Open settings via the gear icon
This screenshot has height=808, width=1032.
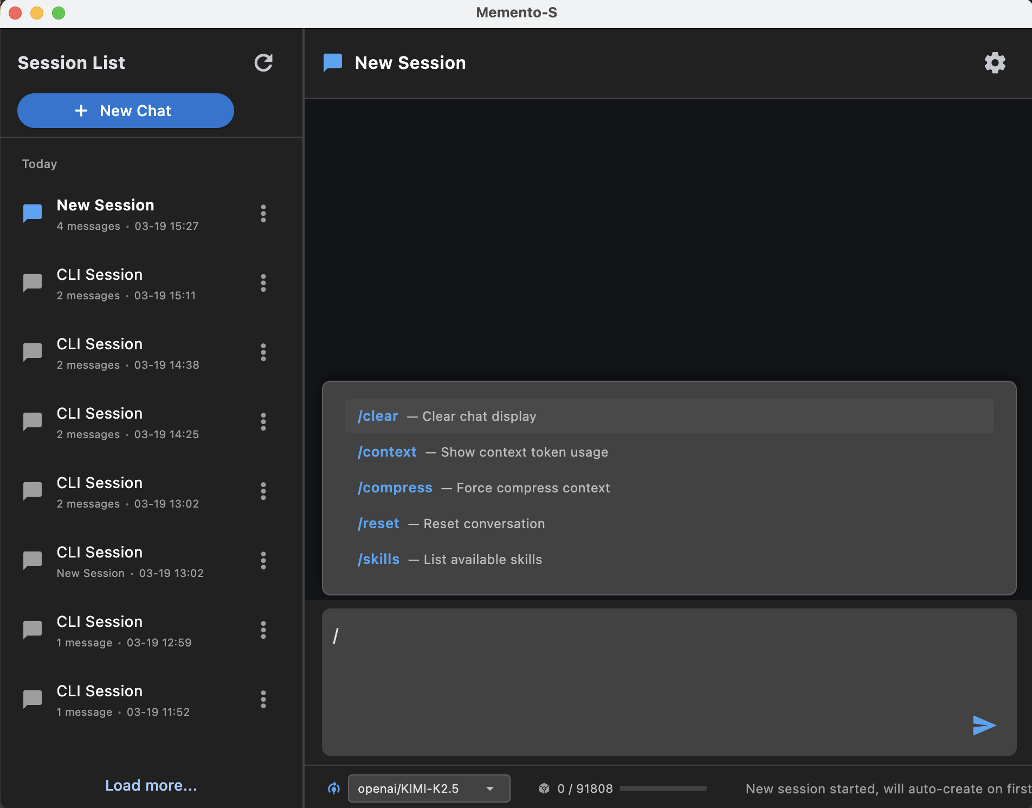(995, 62)
